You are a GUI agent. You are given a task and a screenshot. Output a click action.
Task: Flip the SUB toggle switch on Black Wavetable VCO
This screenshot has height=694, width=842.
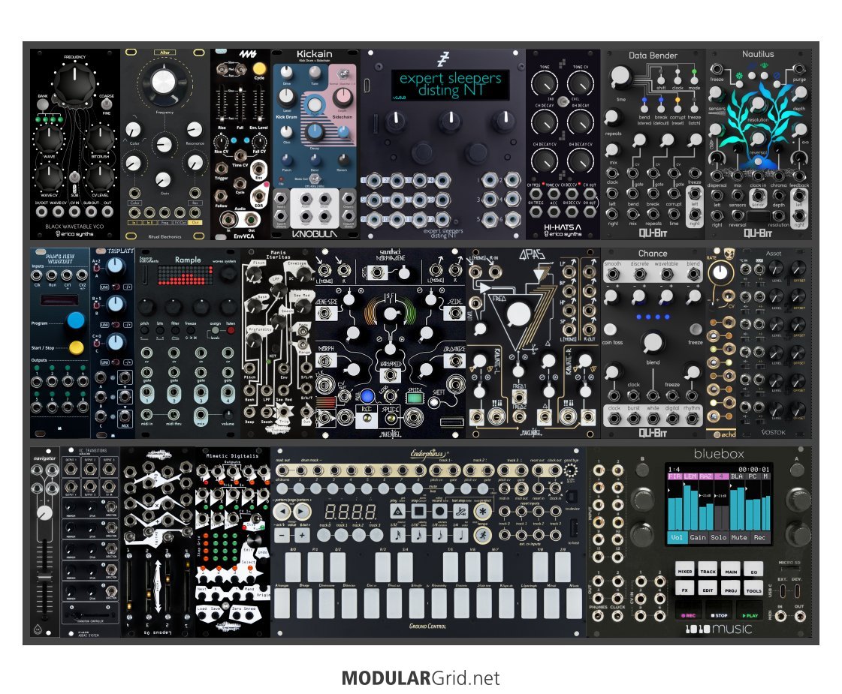(74, 178)
